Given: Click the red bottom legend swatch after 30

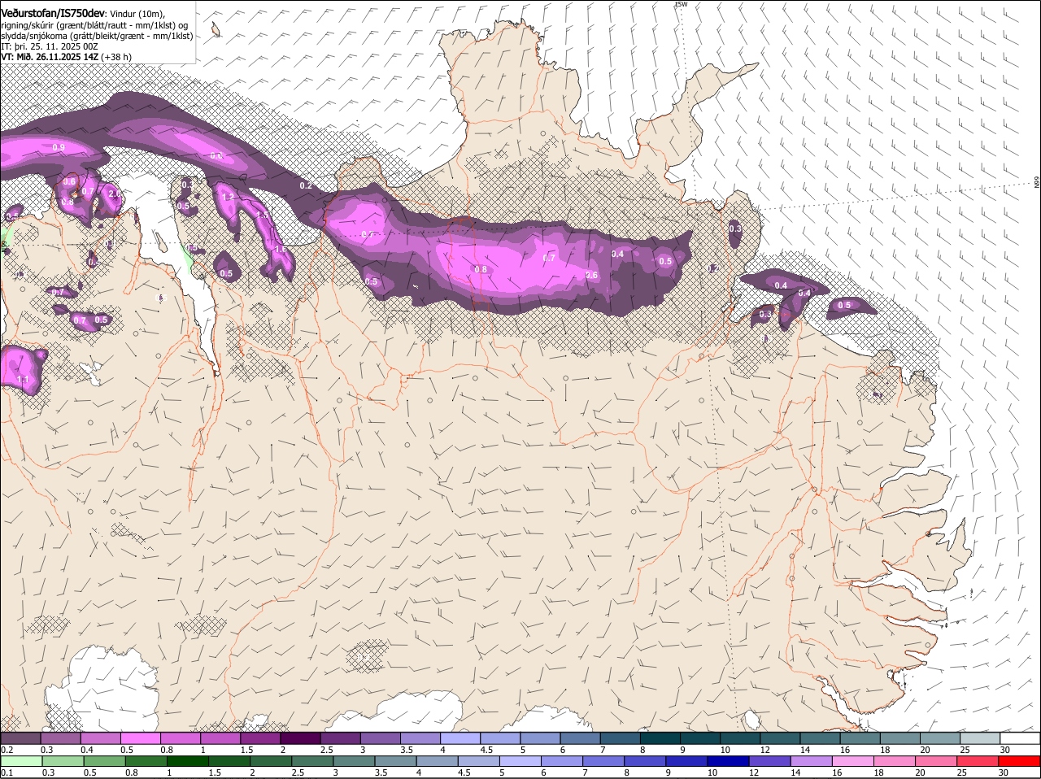Looking at the screenshot, I should coord(1020,760).
